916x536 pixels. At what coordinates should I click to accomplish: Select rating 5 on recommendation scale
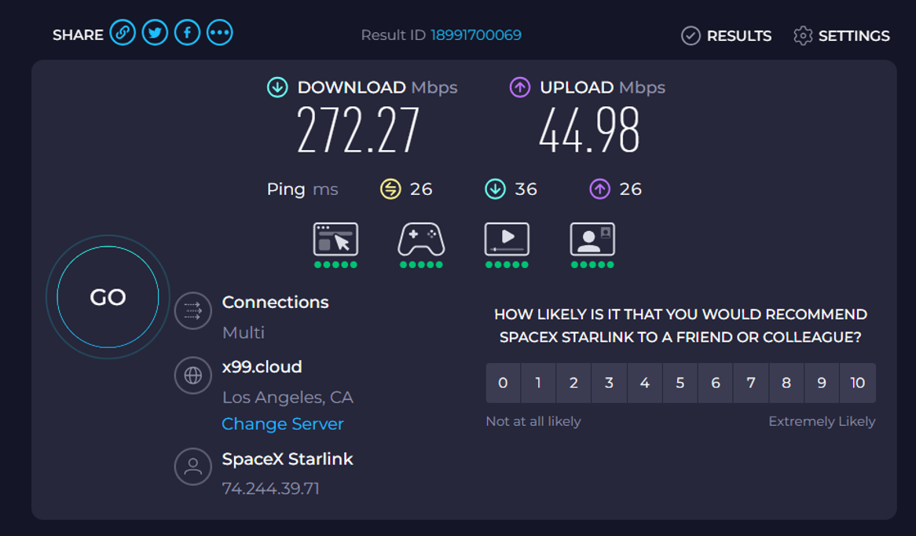point(680,383)
